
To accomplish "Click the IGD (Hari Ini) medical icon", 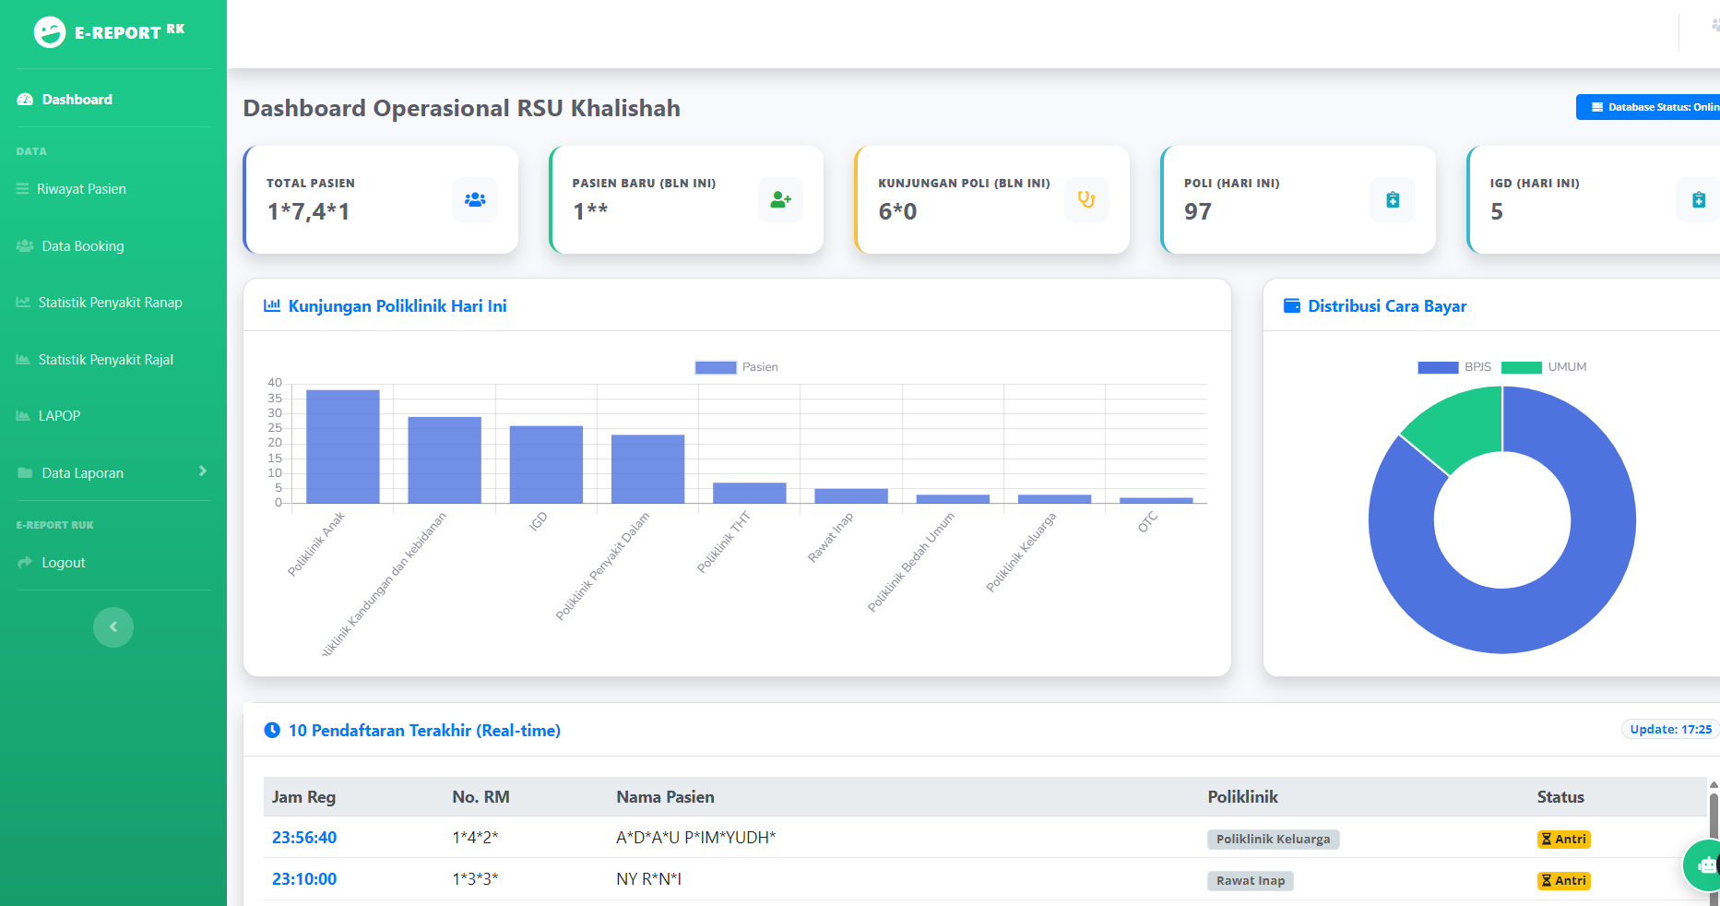I will [1698, 199].
